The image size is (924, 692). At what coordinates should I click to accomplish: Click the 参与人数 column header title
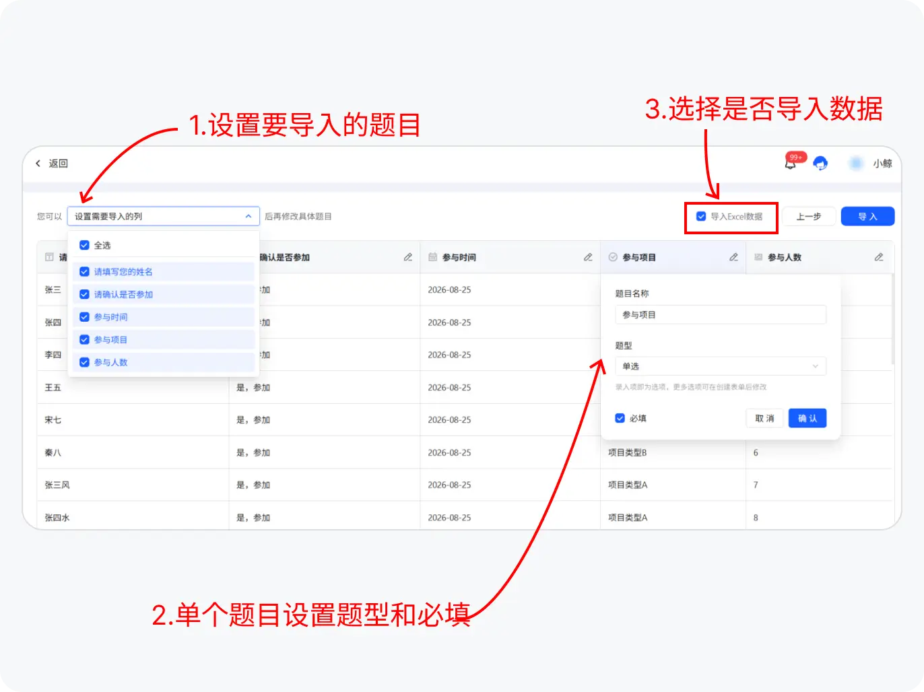(785, 257)
